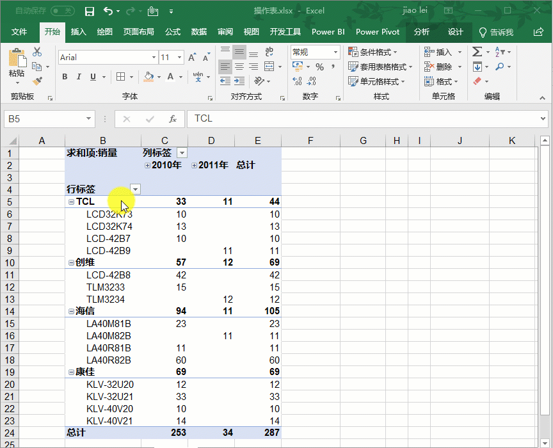Open the 行标签 filter dropdown
Image resolution: width=553 pixels, height=448 pixels.
pos(135,189)
